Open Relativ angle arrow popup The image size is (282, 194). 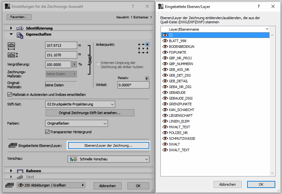tap(147, 78)
